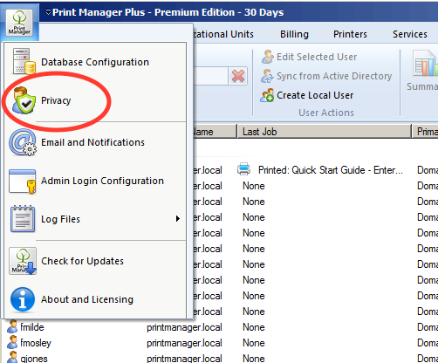Select the fmosley user row
438x363 pixels.
point(219,343)
